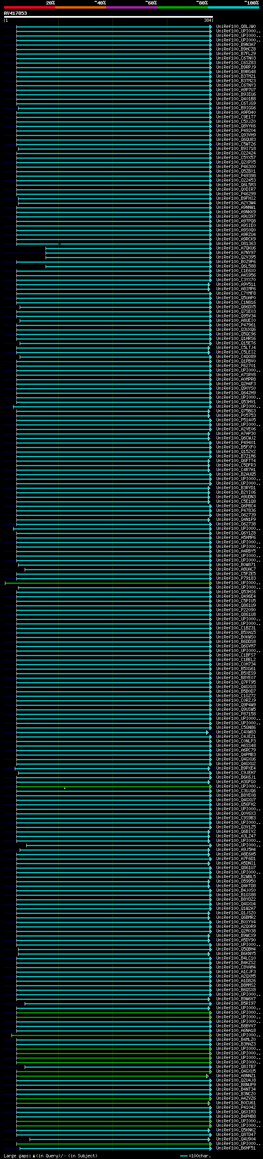Screen dimensions: 263x1159
Task: Click the green ~80% identity legend segment
Action: coord(182,7)
